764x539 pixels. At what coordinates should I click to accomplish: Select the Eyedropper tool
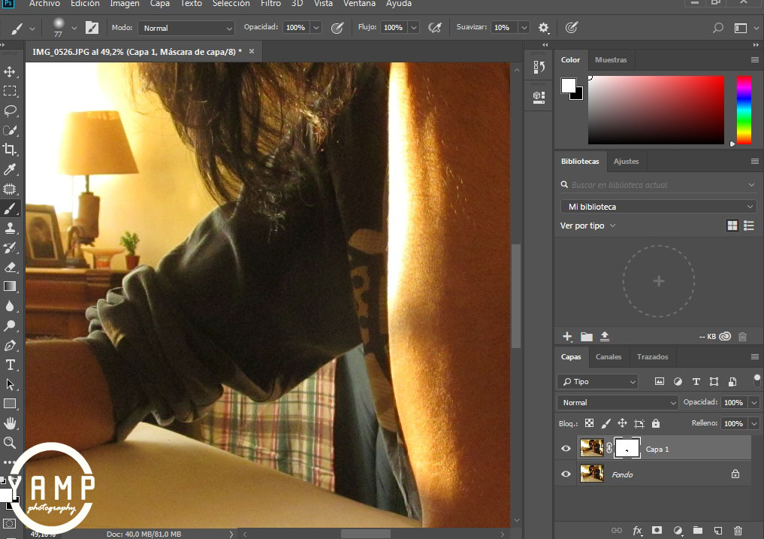click(10, 169)
